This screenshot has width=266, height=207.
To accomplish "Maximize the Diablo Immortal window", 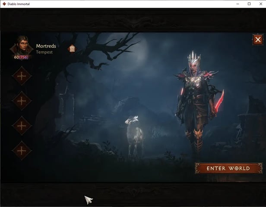I will (249, 4).
